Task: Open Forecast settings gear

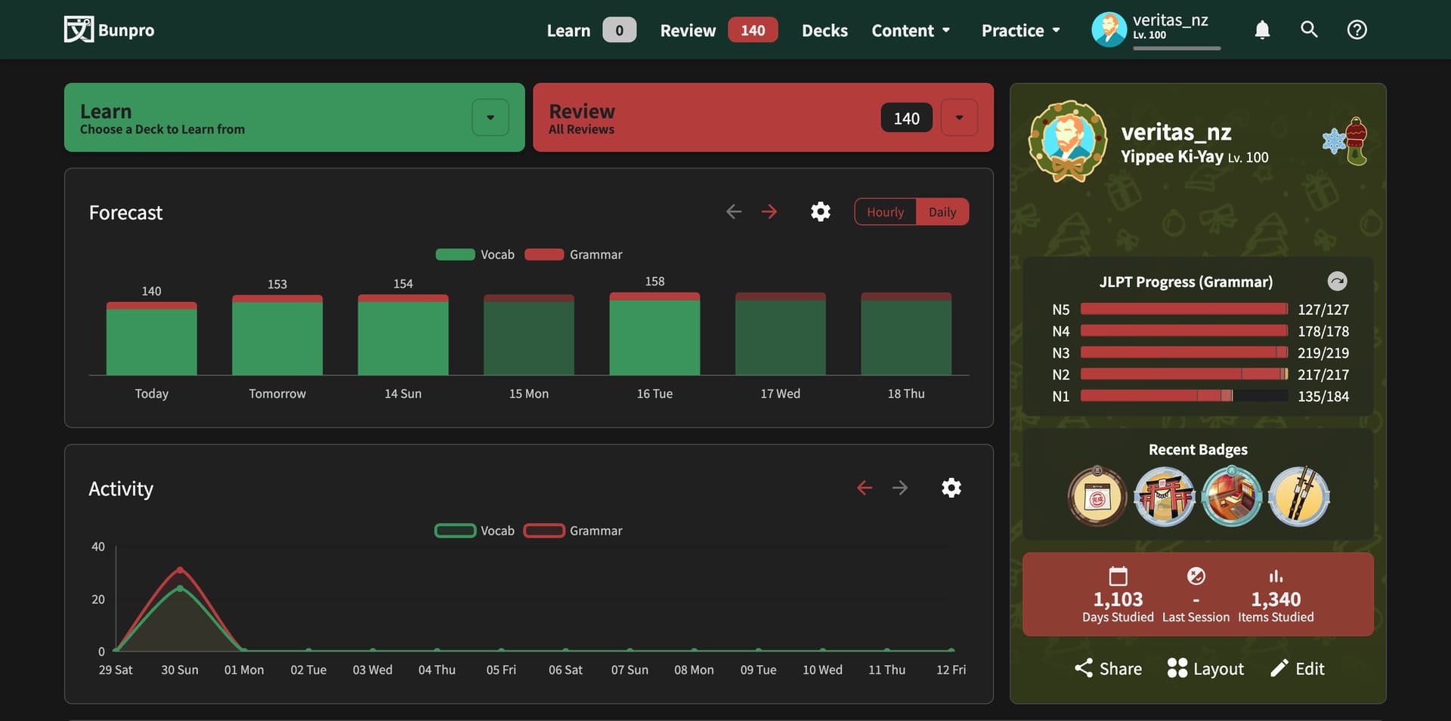Action: click(820, 211)
